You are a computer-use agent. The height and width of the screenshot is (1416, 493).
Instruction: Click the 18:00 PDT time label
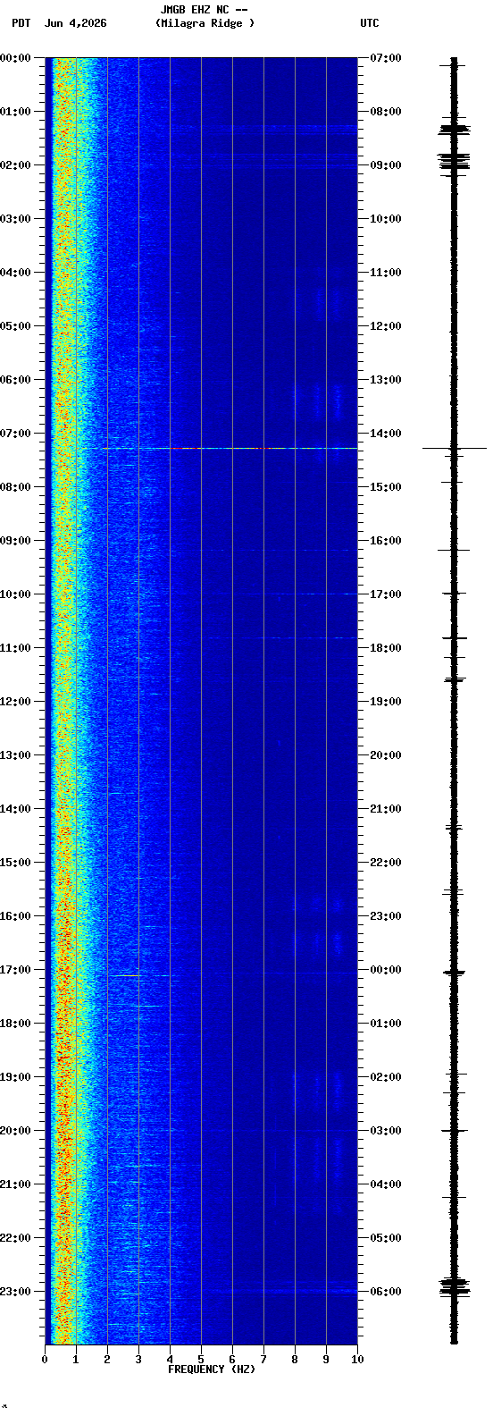(x=15, y=1024)
